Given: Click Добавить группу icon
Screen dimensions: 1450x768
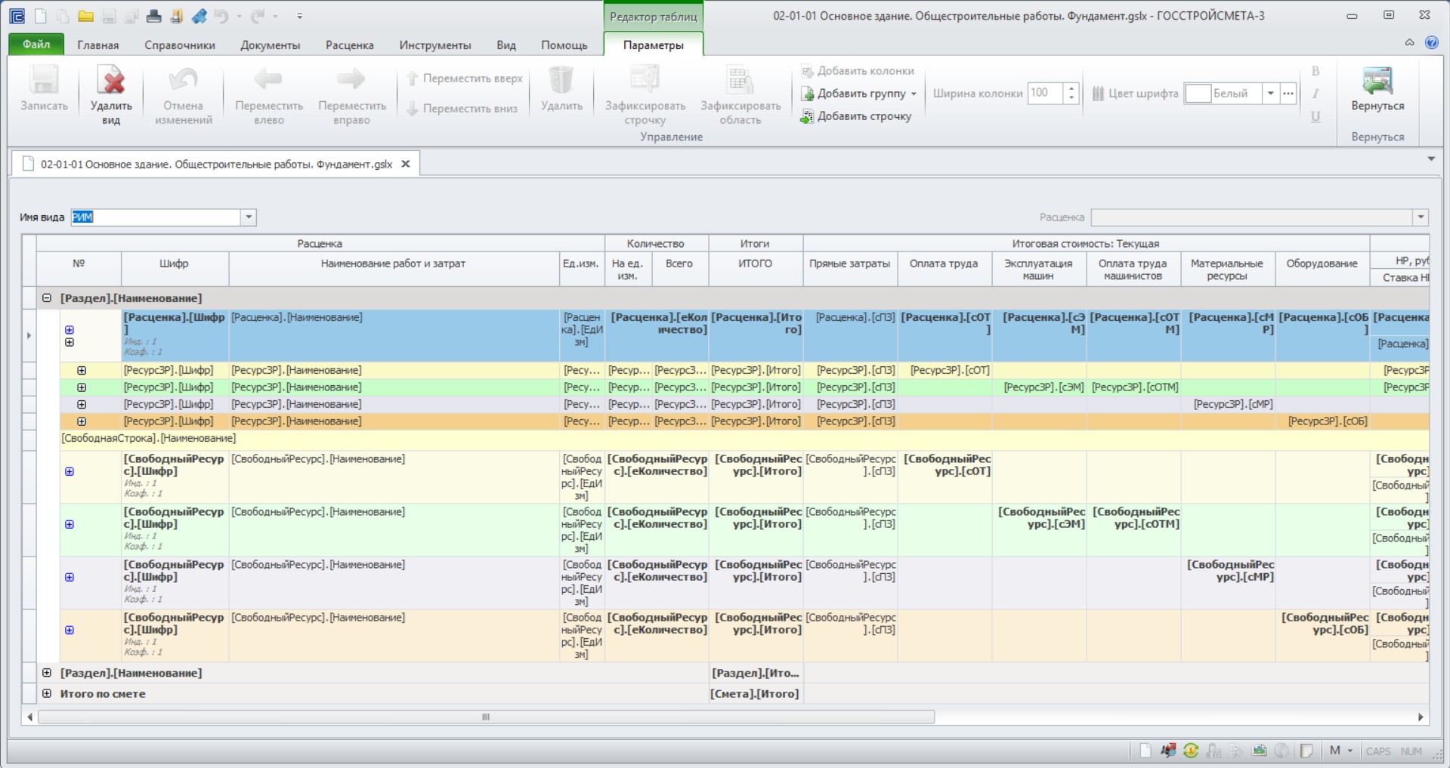Looking at the screenshot, I should pyautogui.click(x=807, y=94).
